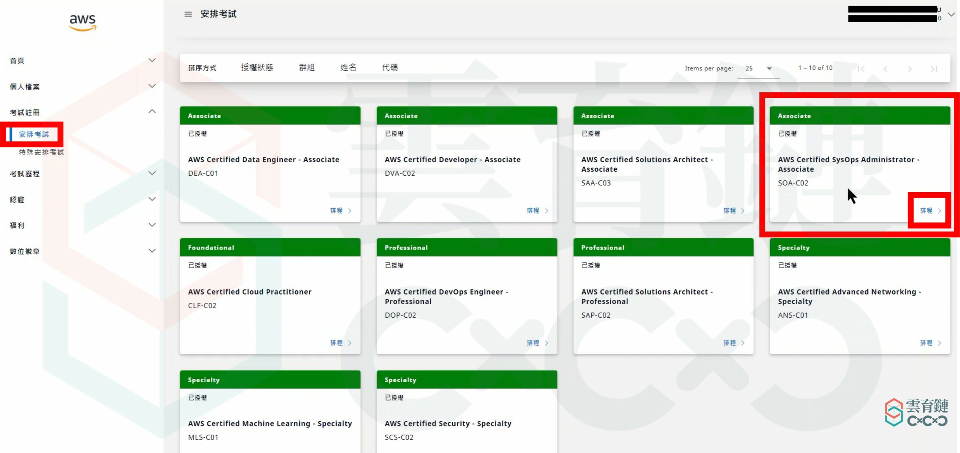Click 排程 for Advanced Networking ANS-C01

click(x=930, y=343)
